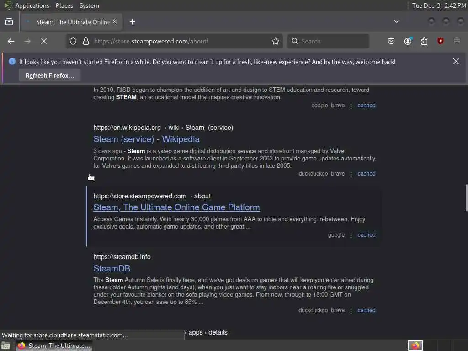Click the site padlock security icon
This screenshot has height=351, width=468.
pos(86,41)
